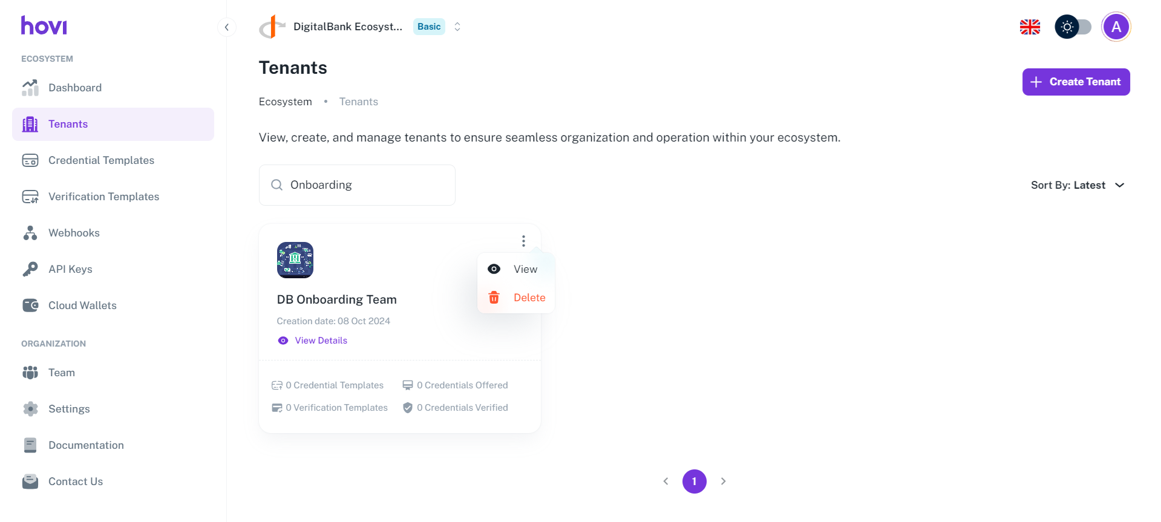The image size is (1161, 522).
Task: Choose Delete in the tenant menu
Action: pyautogui.click(x=529, y=298)
